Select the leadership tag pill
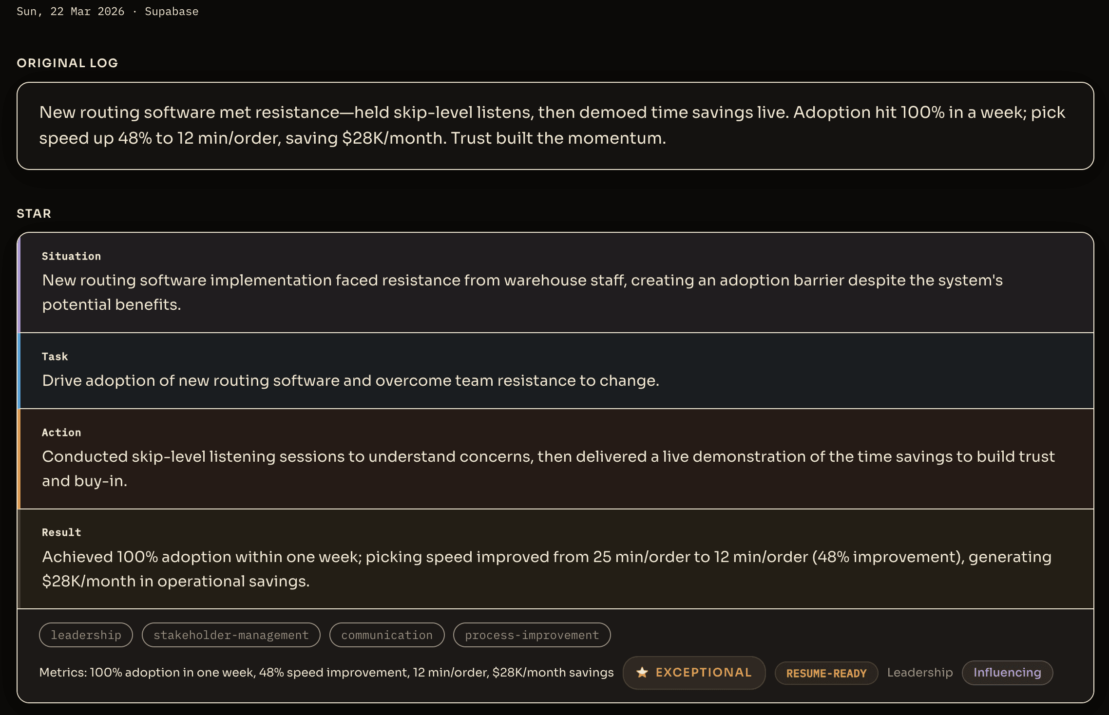The height and width of the screenshot is (715, 1109). [x=86, y=635]
